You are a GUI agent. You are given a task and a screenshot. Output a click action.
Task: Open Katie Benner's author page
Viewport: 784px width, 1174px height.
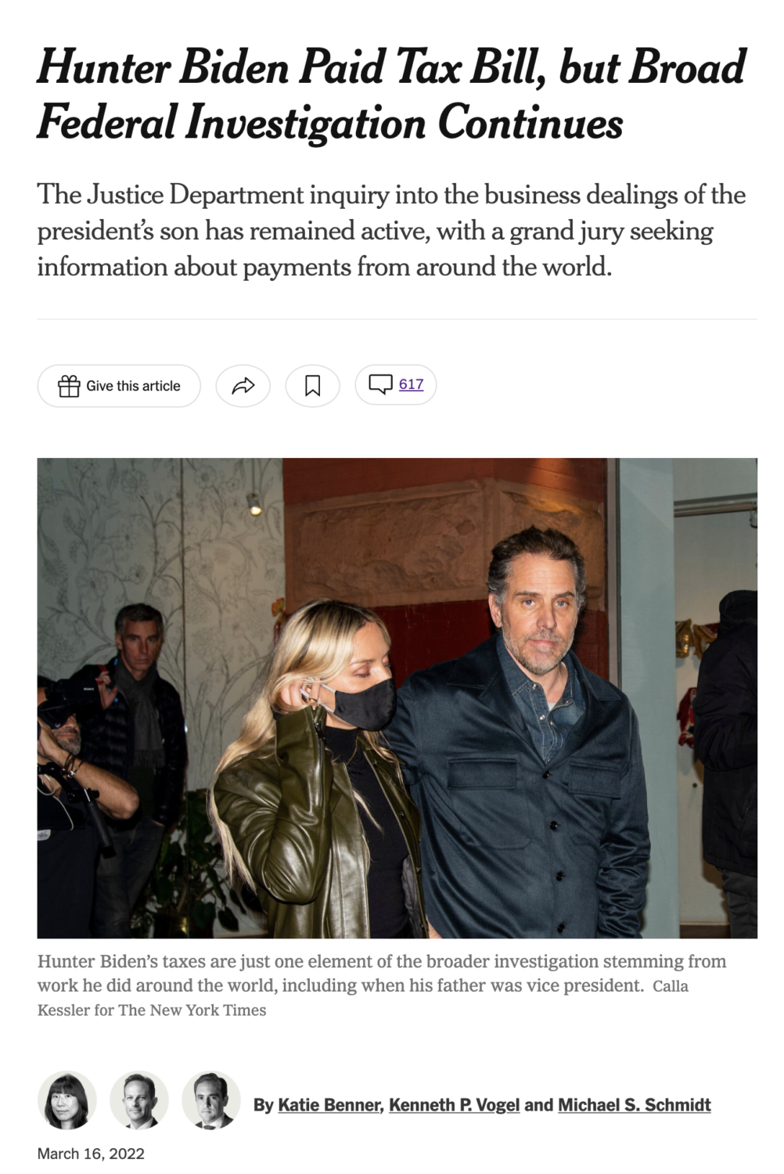pos(329,1105)
